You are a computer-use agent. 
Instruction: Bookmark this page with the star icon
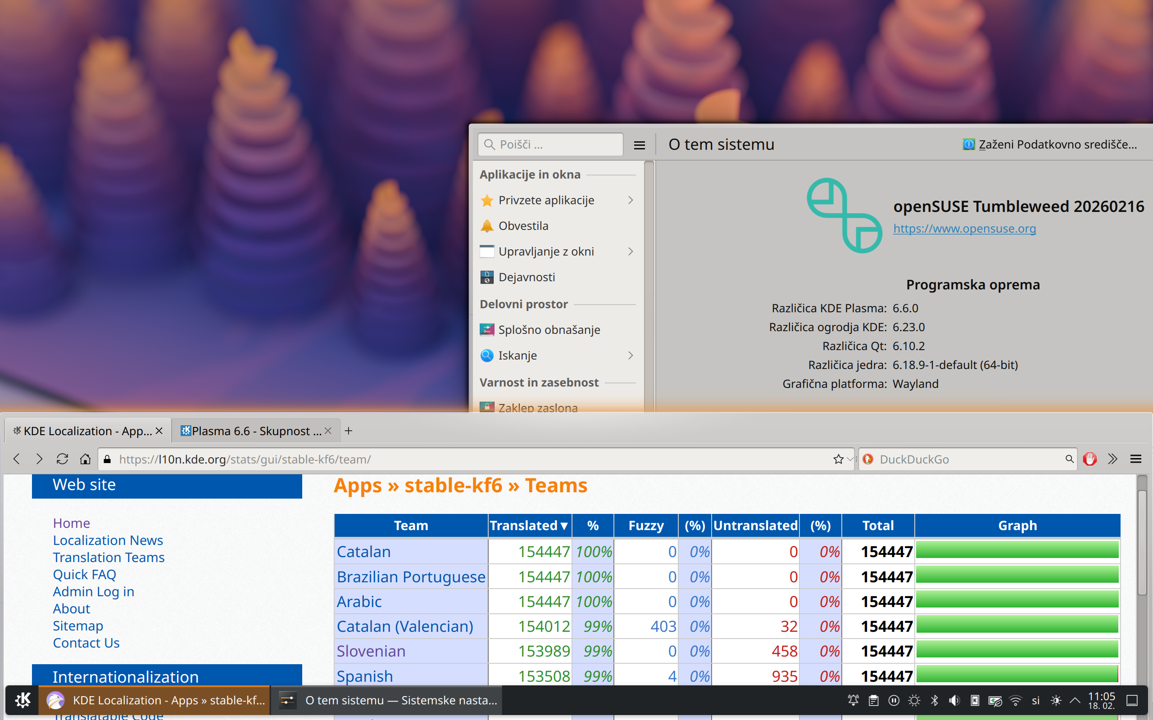838,459
